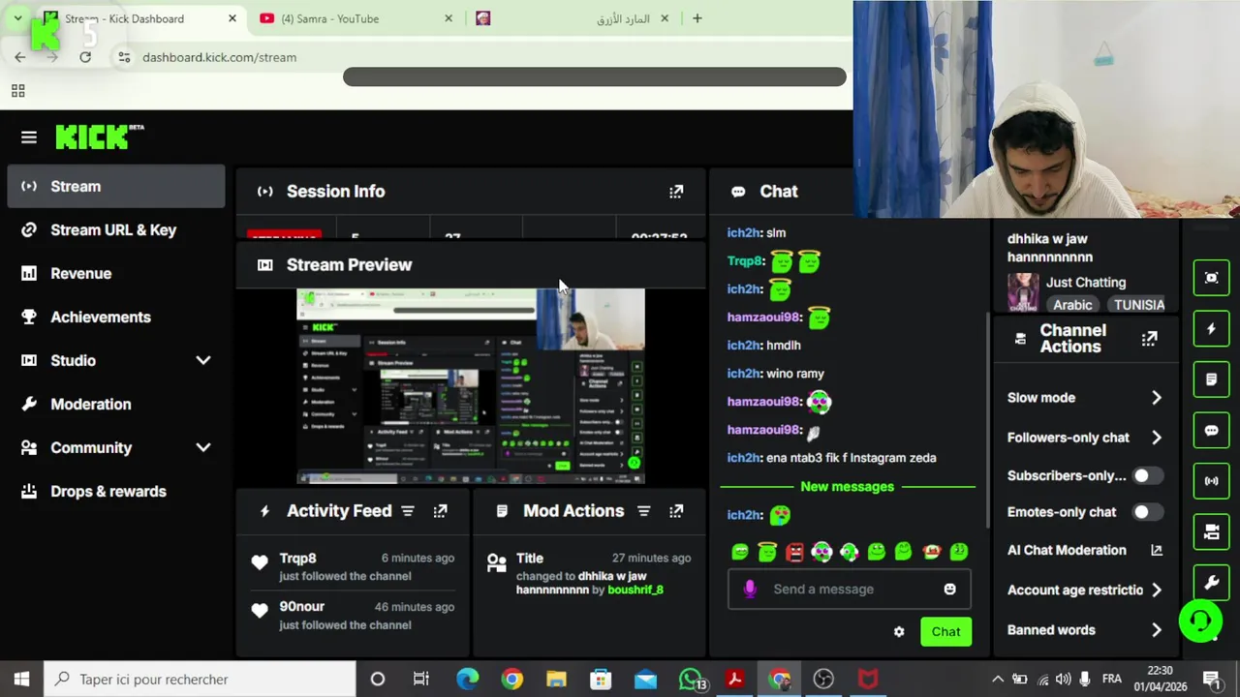Open the wrench tools shortcut in right rail
This screenshot has width=1240, height=697.
point(1211,583)
